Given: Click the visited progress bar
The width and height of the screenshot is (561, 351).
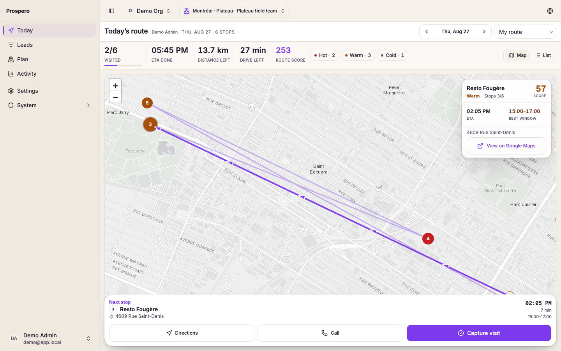Looking at the screenshot, I should (x=123, y=65).
